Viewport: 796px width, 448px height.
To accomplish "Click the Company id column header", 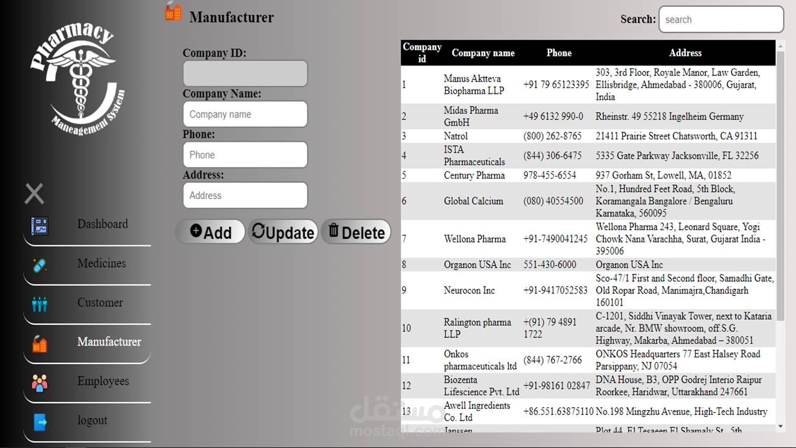I will click(x=422, y=53).
